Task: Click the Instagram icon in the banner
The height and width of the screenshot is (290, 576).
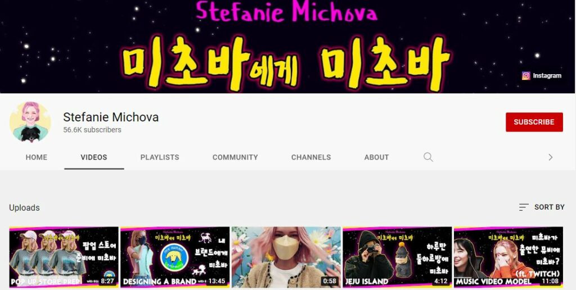Action: pyautogui.click(x=526, y=76)
